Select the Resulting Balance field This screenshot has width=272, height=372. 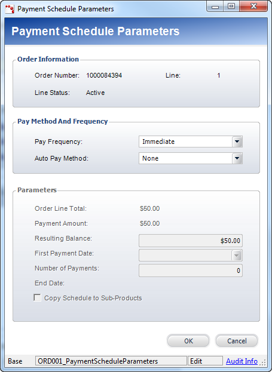(191, 241)
